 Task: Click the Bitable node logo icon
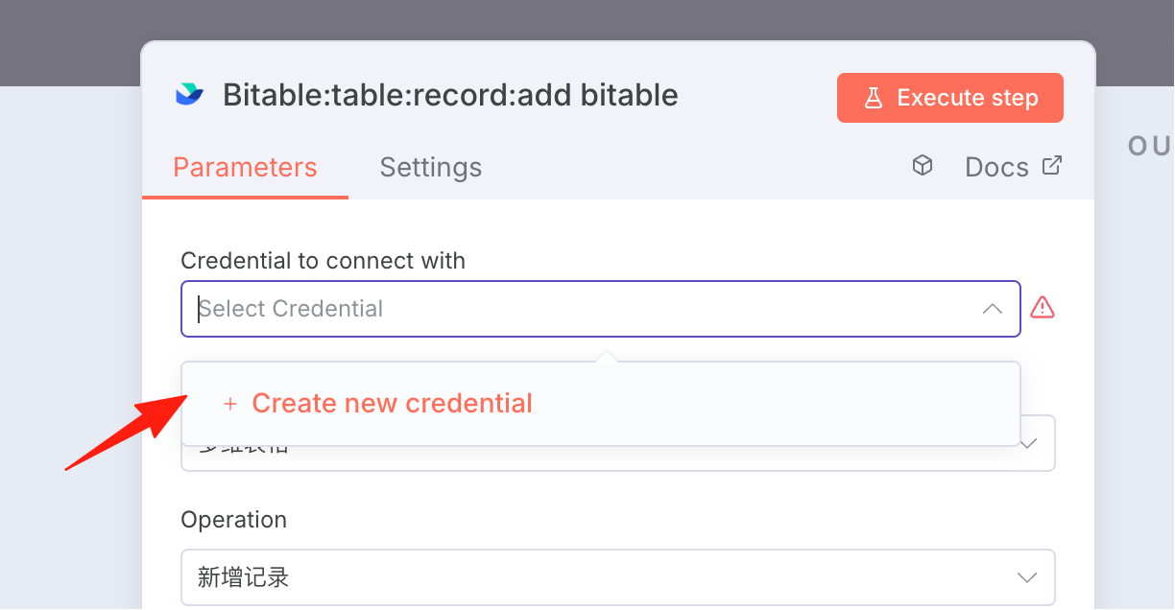(189, 95)
